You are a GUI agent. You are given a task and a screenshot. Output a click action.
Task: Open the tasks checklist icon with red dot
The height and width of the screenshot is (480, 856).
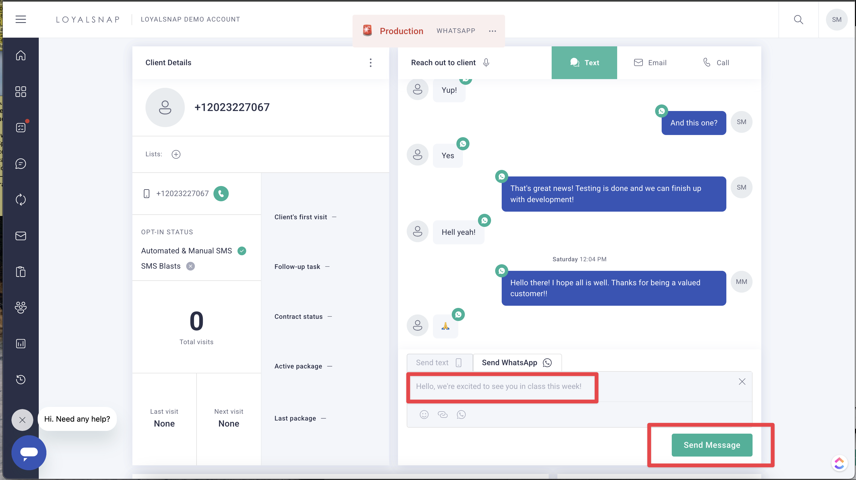click(20, 127)
